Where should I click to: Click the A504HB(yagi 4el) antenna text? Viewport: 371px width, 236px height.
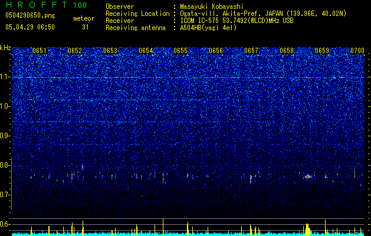(x=208, y=28)
